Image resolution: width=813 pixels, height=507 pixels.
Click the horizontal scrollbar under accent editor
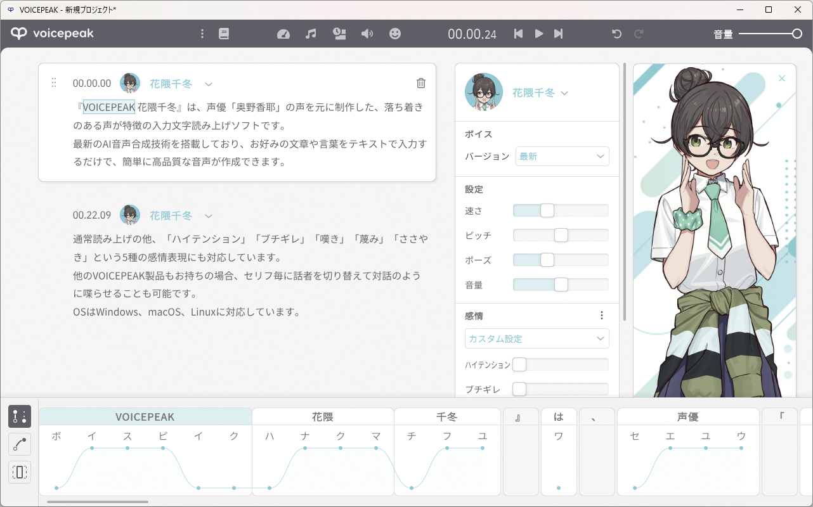point(97,502)
